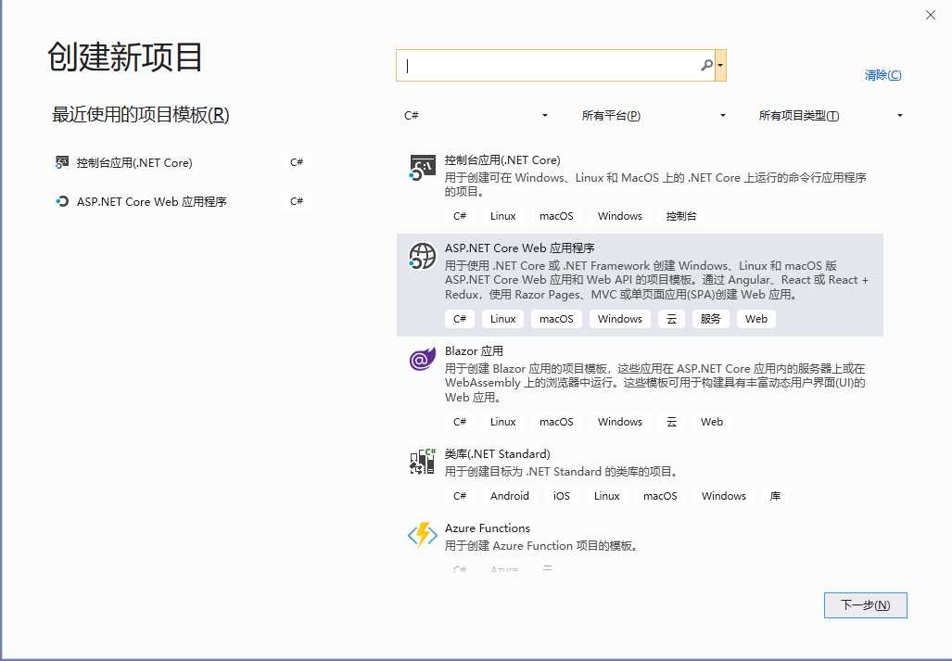The height and width of the screenshot is (661, 952).
Task: Click the iOS tag on class library
Action: point(561,496)
